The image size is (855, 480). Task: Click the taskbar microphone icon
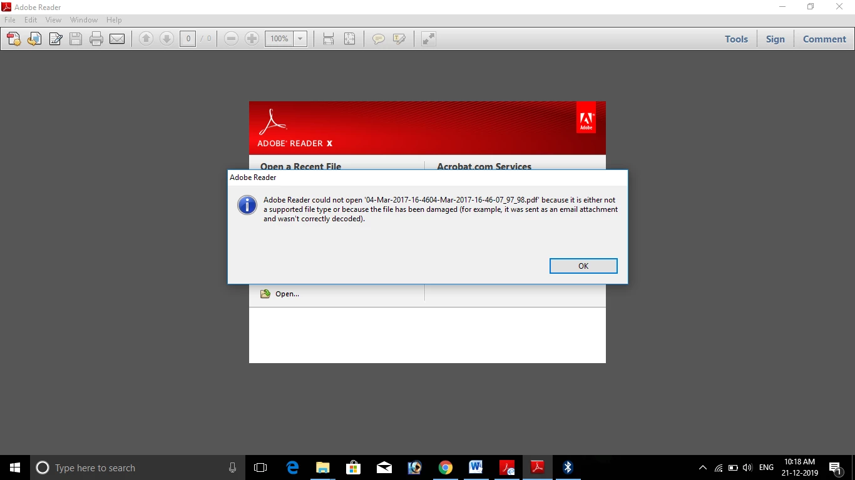pyautogui.click(x=232, y=467)
